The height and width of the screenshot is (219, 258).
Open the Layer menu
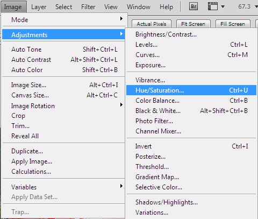coord(39,7)
